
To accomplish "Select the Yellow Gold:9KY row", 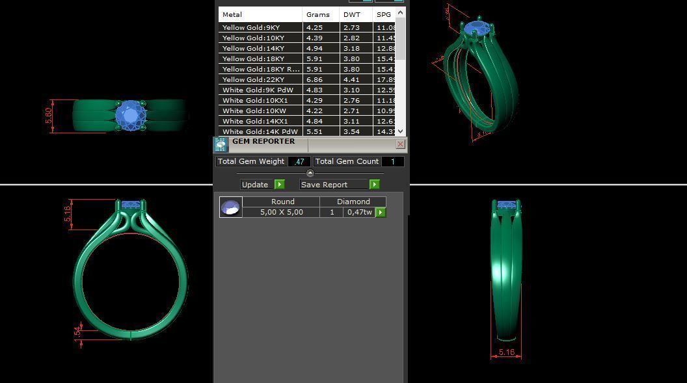I will 307,27.
